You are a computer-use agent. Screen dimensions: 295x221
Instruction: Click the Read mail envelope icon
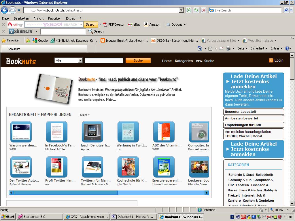tap(221, 48)
